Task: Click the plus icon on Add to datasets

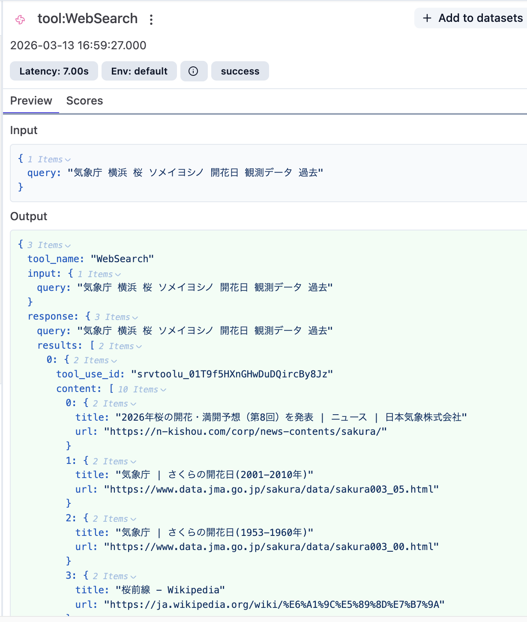Action: tap(426, 18)
